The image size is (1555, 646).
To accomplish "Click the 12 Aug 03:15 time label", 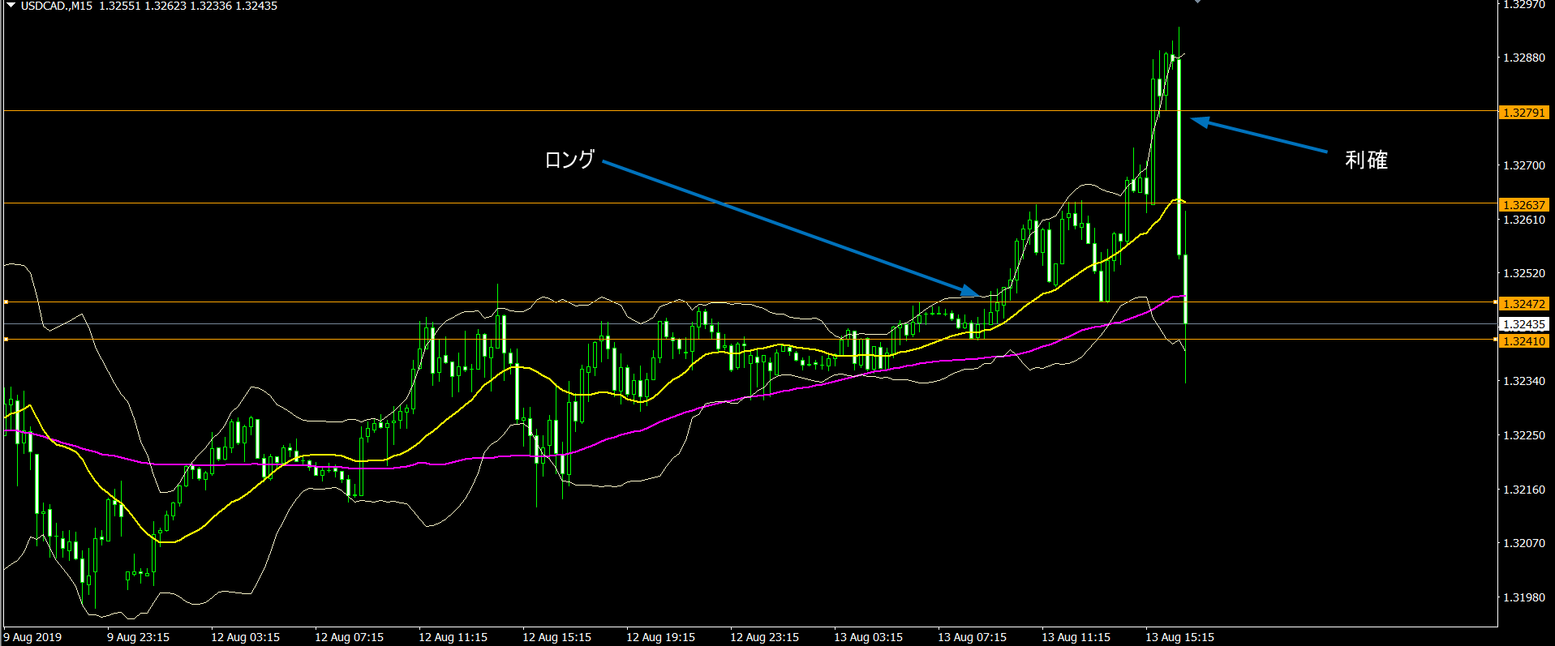I will [x=246, y=637].
